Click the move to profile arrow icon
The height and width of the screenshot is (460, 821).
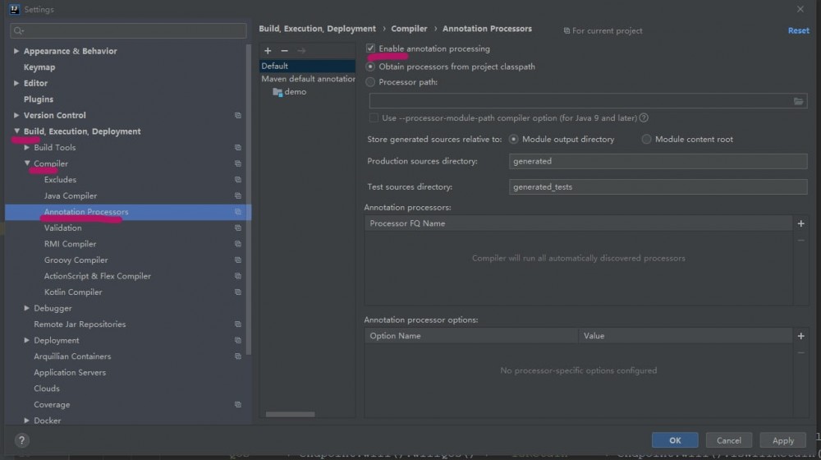(301, 51)
